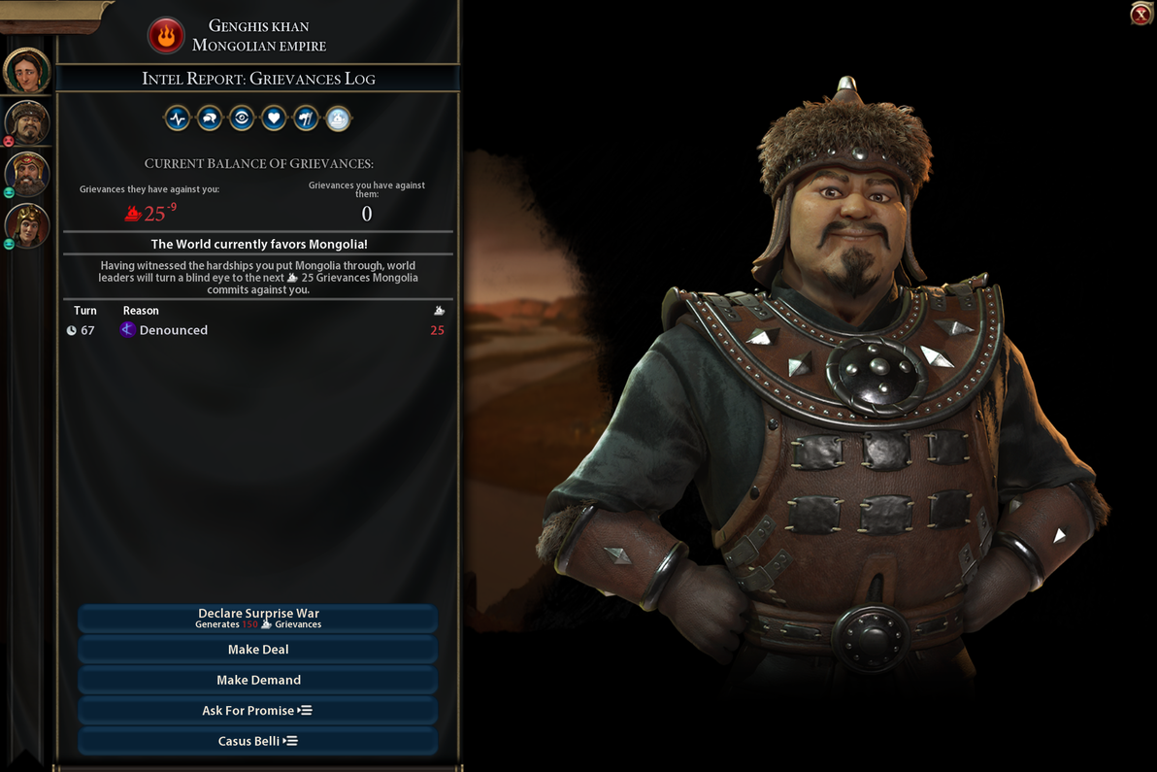Image resolution: width=1157 pixels, height=772 pixels.
Task: Select the Access Level eye icon
Action: pos(242,118)
